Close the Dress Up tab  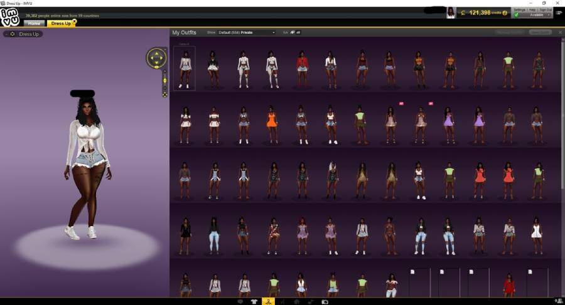74,21
